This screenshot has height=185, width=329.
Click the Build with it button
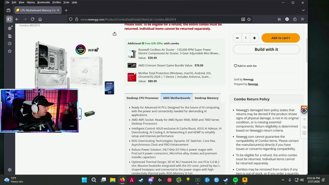pos(266,49)
